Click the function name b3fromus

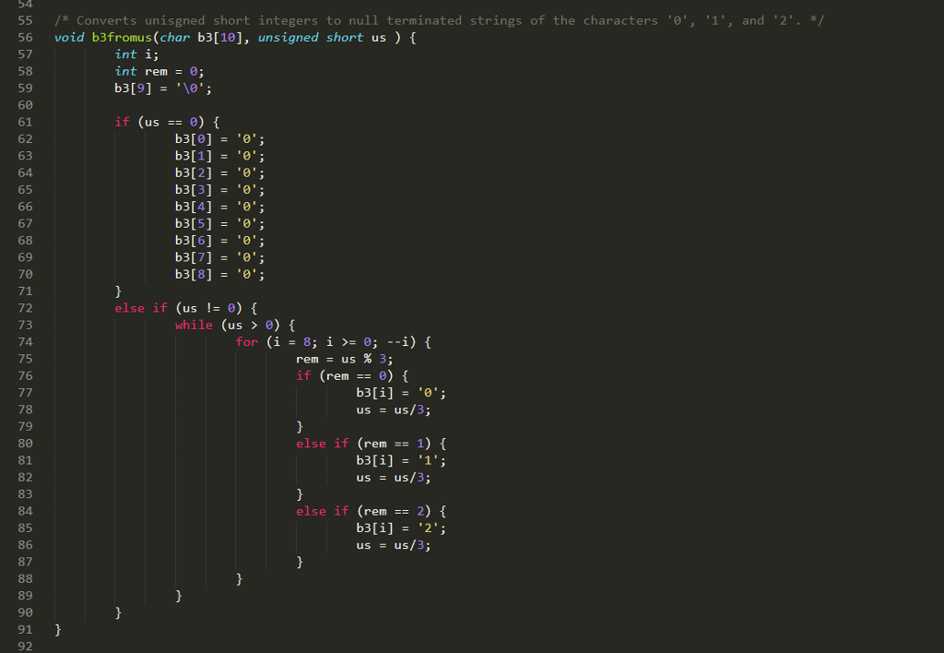pos(122,37)
